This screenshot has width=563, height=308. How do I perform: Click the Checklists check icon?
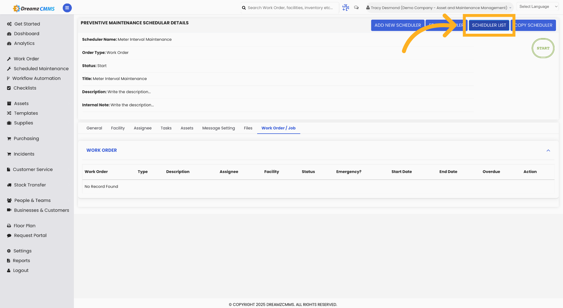(x=9, y=88)
